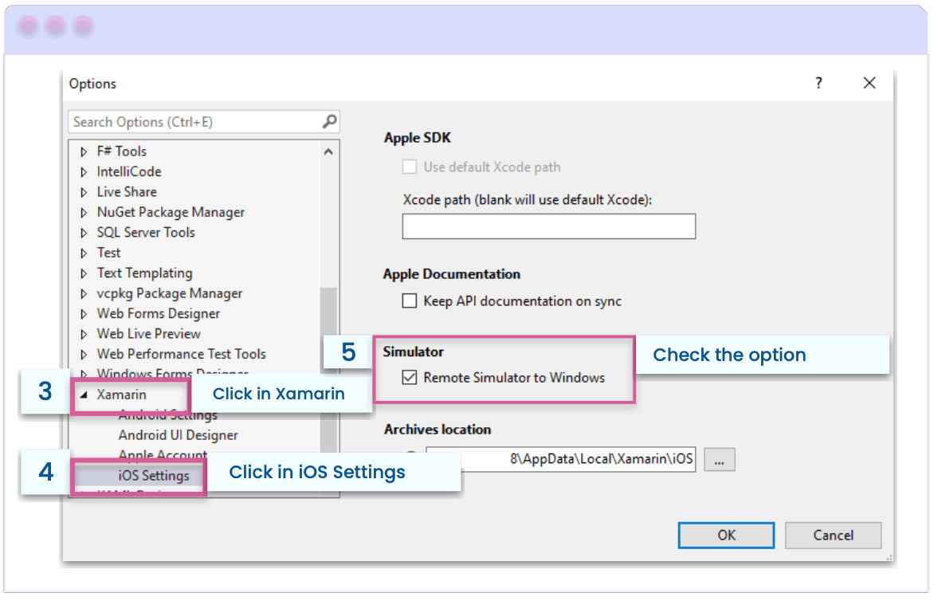Click the tree scrollbar up arrow
Viewport: 934px width, 601px height.
[x=328, y=152]
